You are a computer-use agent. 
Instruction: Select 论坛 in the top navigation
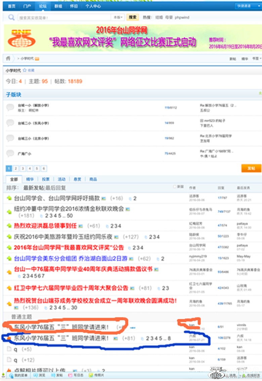click(x=43, y=6)
